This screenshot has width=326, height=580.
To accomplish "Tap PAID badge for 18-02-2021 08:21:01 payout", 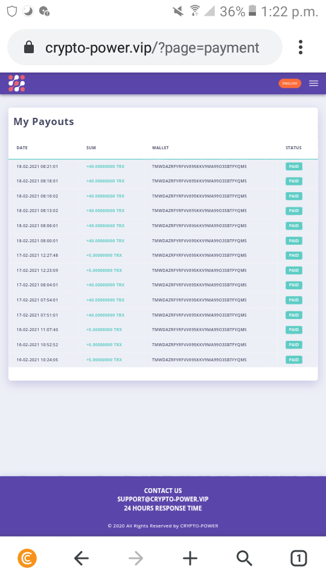I will pyautogui.click(x=294, y=167).
